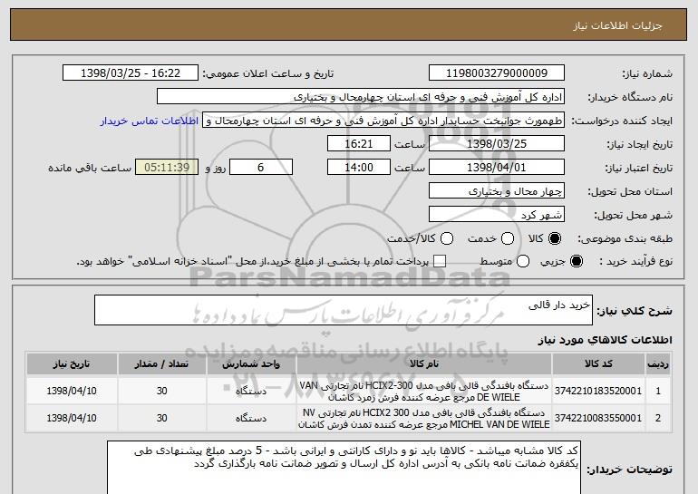Click need date 1398/04/10 in row 2
This screenshot has height=494, width=698.
coord(72,419)
